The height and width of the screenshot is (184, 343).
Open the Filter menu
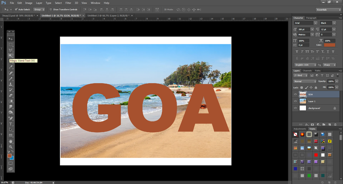coord(68,3)
